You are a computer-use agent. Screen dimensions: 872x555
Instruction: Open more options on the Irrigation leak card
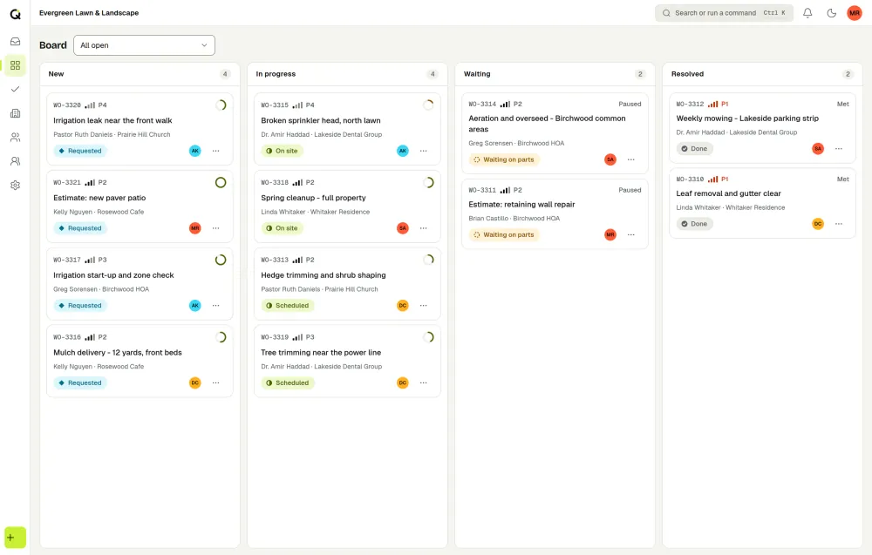tap(215, 151)
